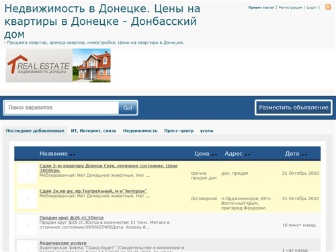This screenshot has height=252, width=336.
Task: Click the '16 минут назад' date cell
Action: point(299,225)
